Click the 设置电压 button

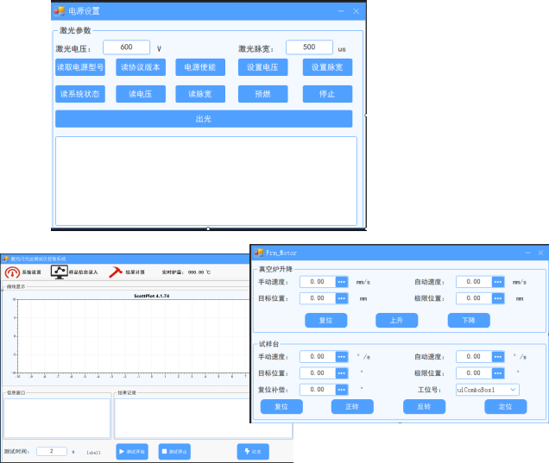[x=262, y=67]
